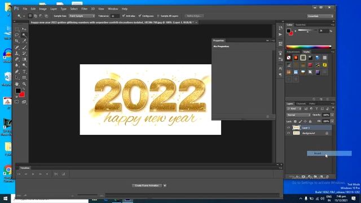Switch to the Swatches tab

tap(301, 25)
